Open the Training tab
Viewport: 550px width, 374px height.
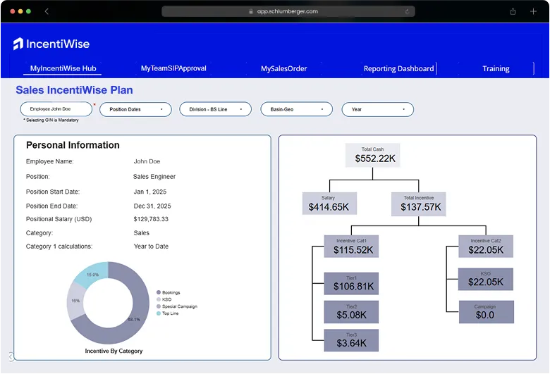tap(496, 69)
